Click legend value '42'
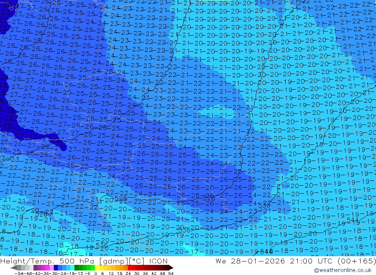376x275 pixels. [154, 273]
